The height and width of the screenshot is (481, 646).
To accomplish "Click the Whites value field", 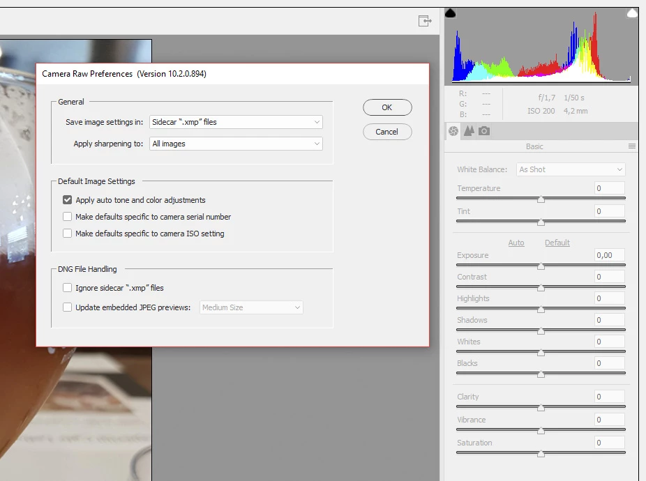I will point(610,342).
